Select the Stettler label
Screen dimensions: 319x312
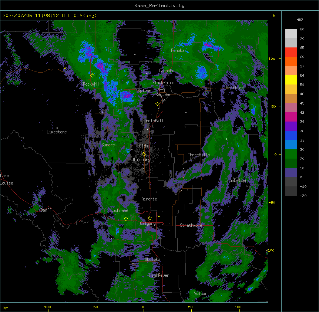pyautogui.click(x=235, y=88)
